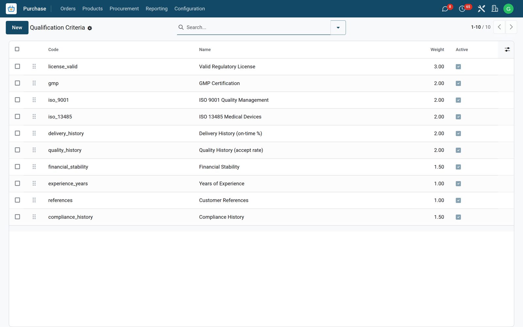Open the Configuration menu

point(190,9)
